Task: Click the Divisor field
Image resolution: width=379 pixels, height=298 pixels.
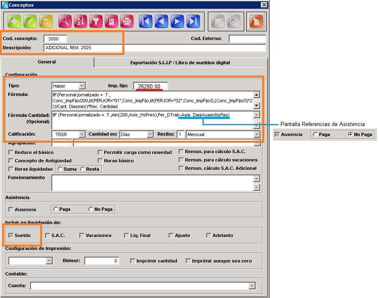Action: tap(102, 261)
